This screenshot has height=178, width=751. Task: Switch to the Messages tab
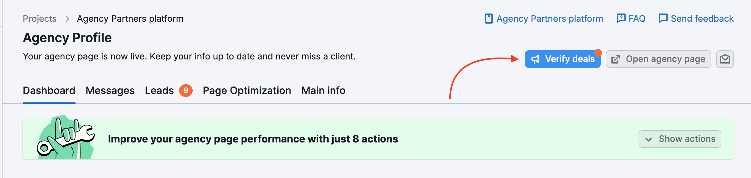tap(110, 91)
